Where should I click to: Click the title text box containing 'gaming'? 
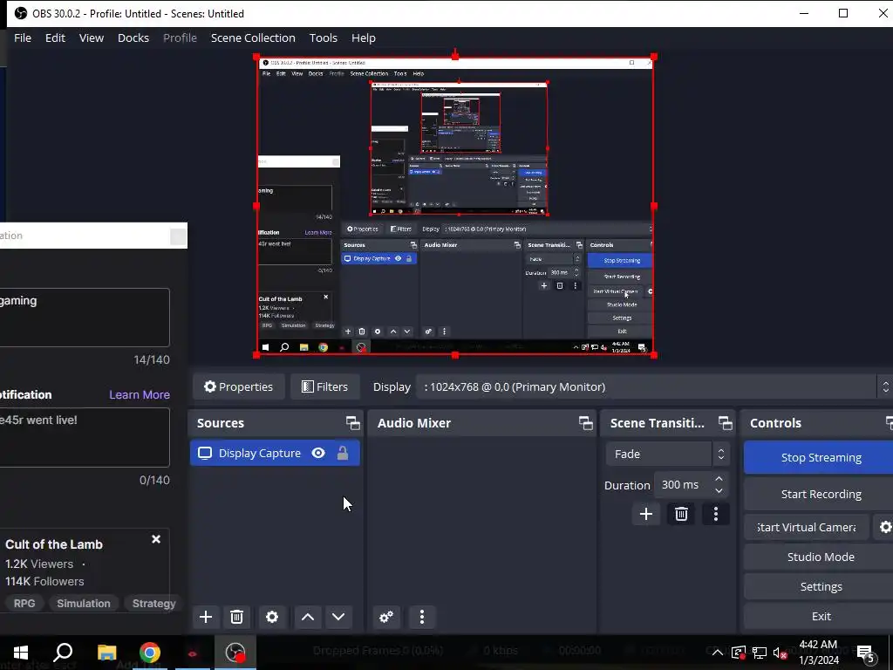pos(85,318)
